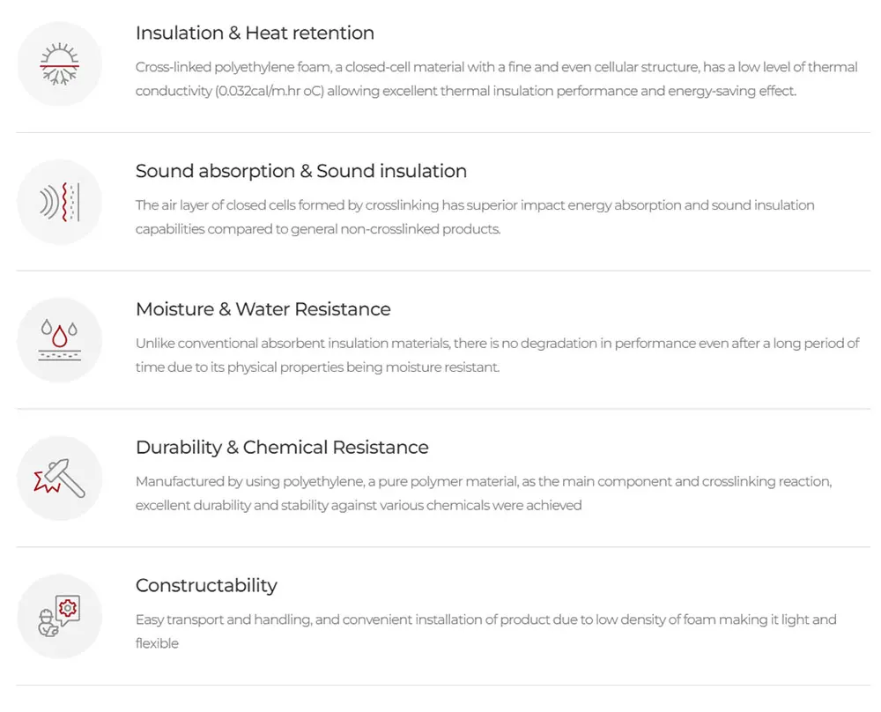Image resolution: width=881 pixels, height=712 pixels.
Task: Click the worker with gear constructability icon
Action: tap(60, 616)
